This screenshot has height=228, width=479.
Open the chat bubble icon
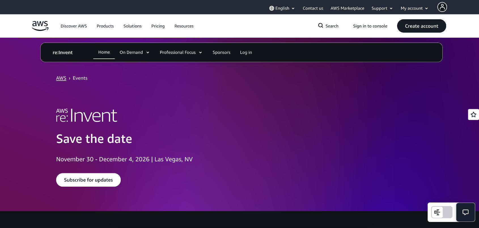[x=465, y=212]
